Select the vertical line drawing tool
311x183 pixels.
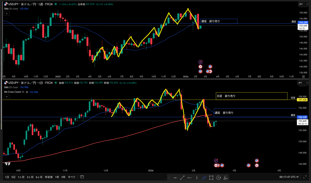197,177
